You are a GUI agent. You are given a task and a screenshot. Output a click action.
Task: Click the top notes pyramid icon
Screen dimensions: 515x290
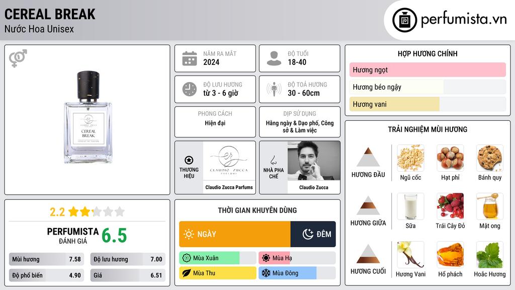[x=368, y=157]
